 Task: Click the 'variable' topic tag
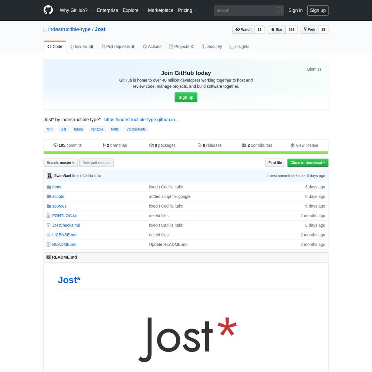[x=97, y=129]
